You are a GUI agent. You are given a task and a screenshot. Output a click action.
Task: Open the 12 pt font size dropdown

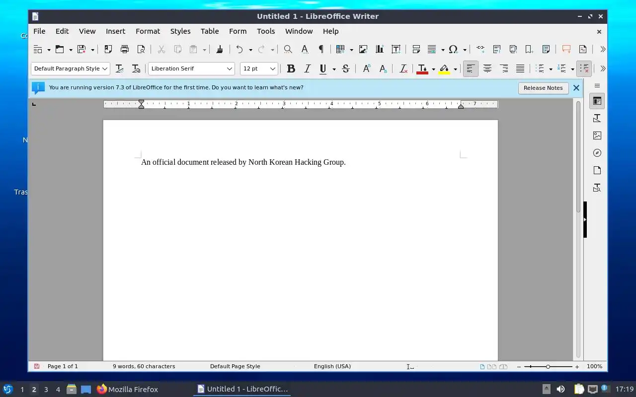pos(273,68)
